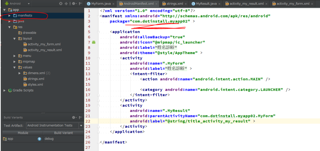Screen dimensions: 320x151
Task: Click the styles.xml file icon in tree
Action: click(25, 85)
